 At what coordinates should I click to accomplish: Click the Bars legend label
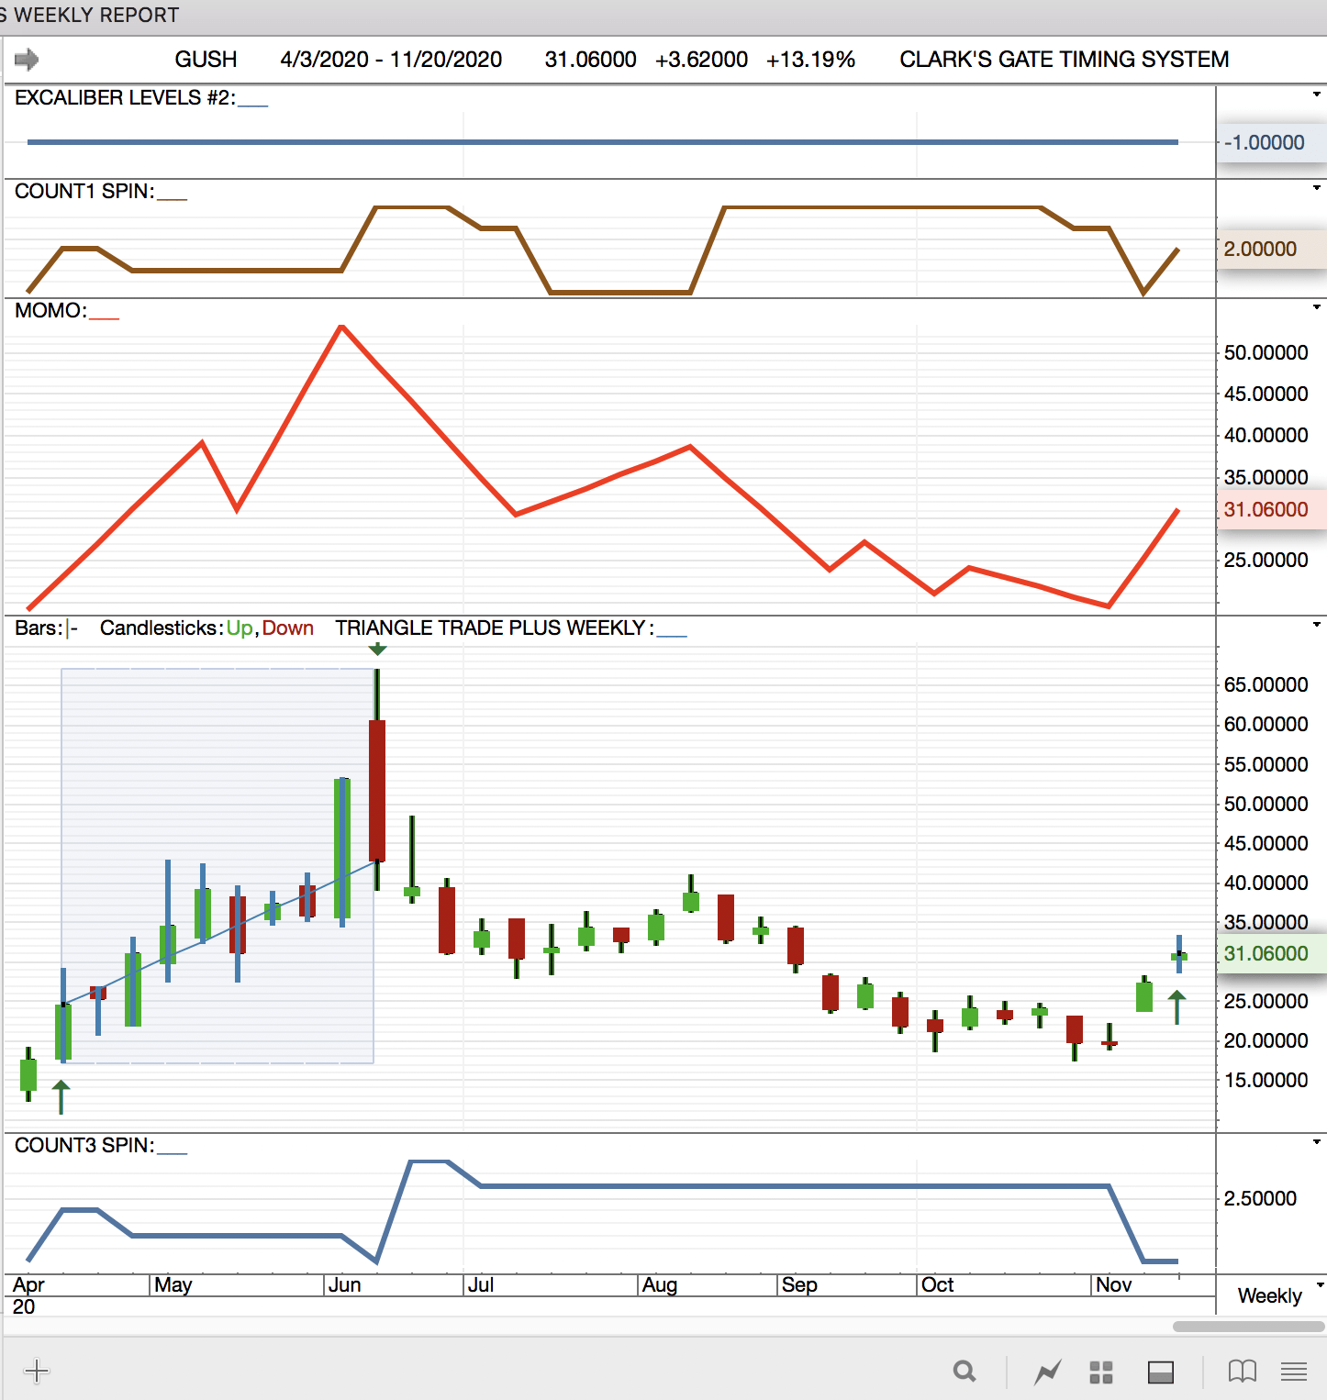coord(39,628)
